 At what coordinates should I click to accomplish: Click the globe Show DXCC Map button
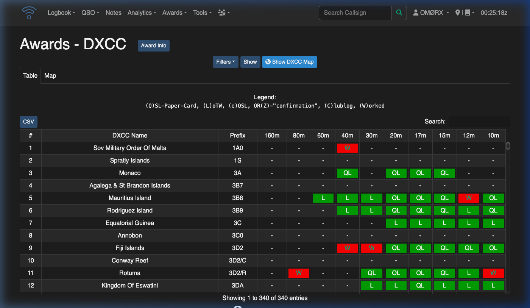point(289,62)
